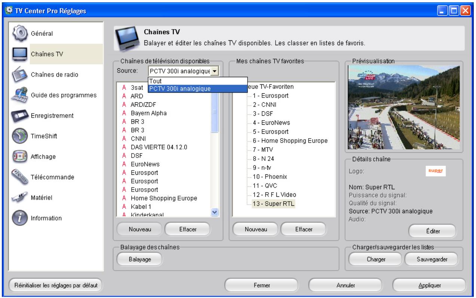Click the Chaînes TV monitor icon
The image size is (476, 298).
coord(20,54)
